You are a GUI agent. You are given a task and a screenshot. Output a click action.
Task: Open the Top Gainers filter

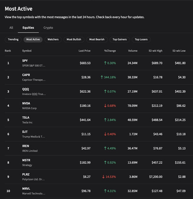pos(120,39)
